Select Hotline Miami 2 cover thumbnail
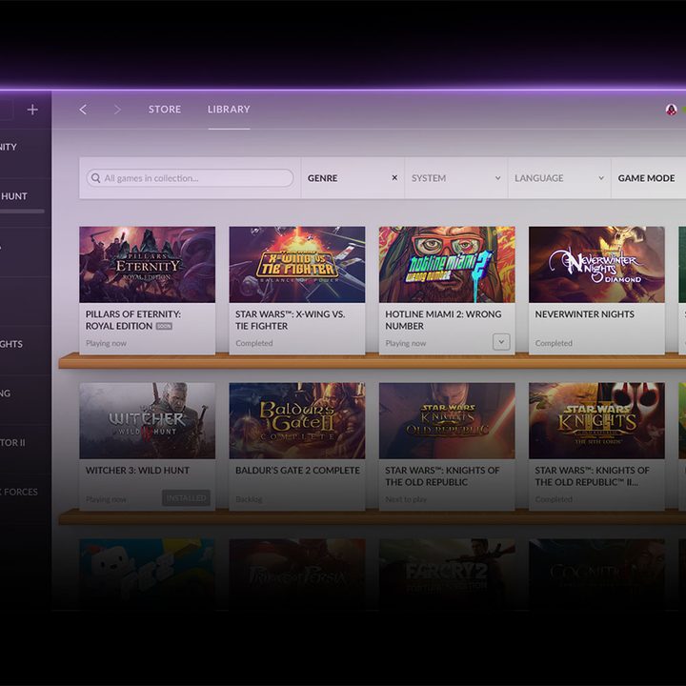686x686 pixels. 447,265
